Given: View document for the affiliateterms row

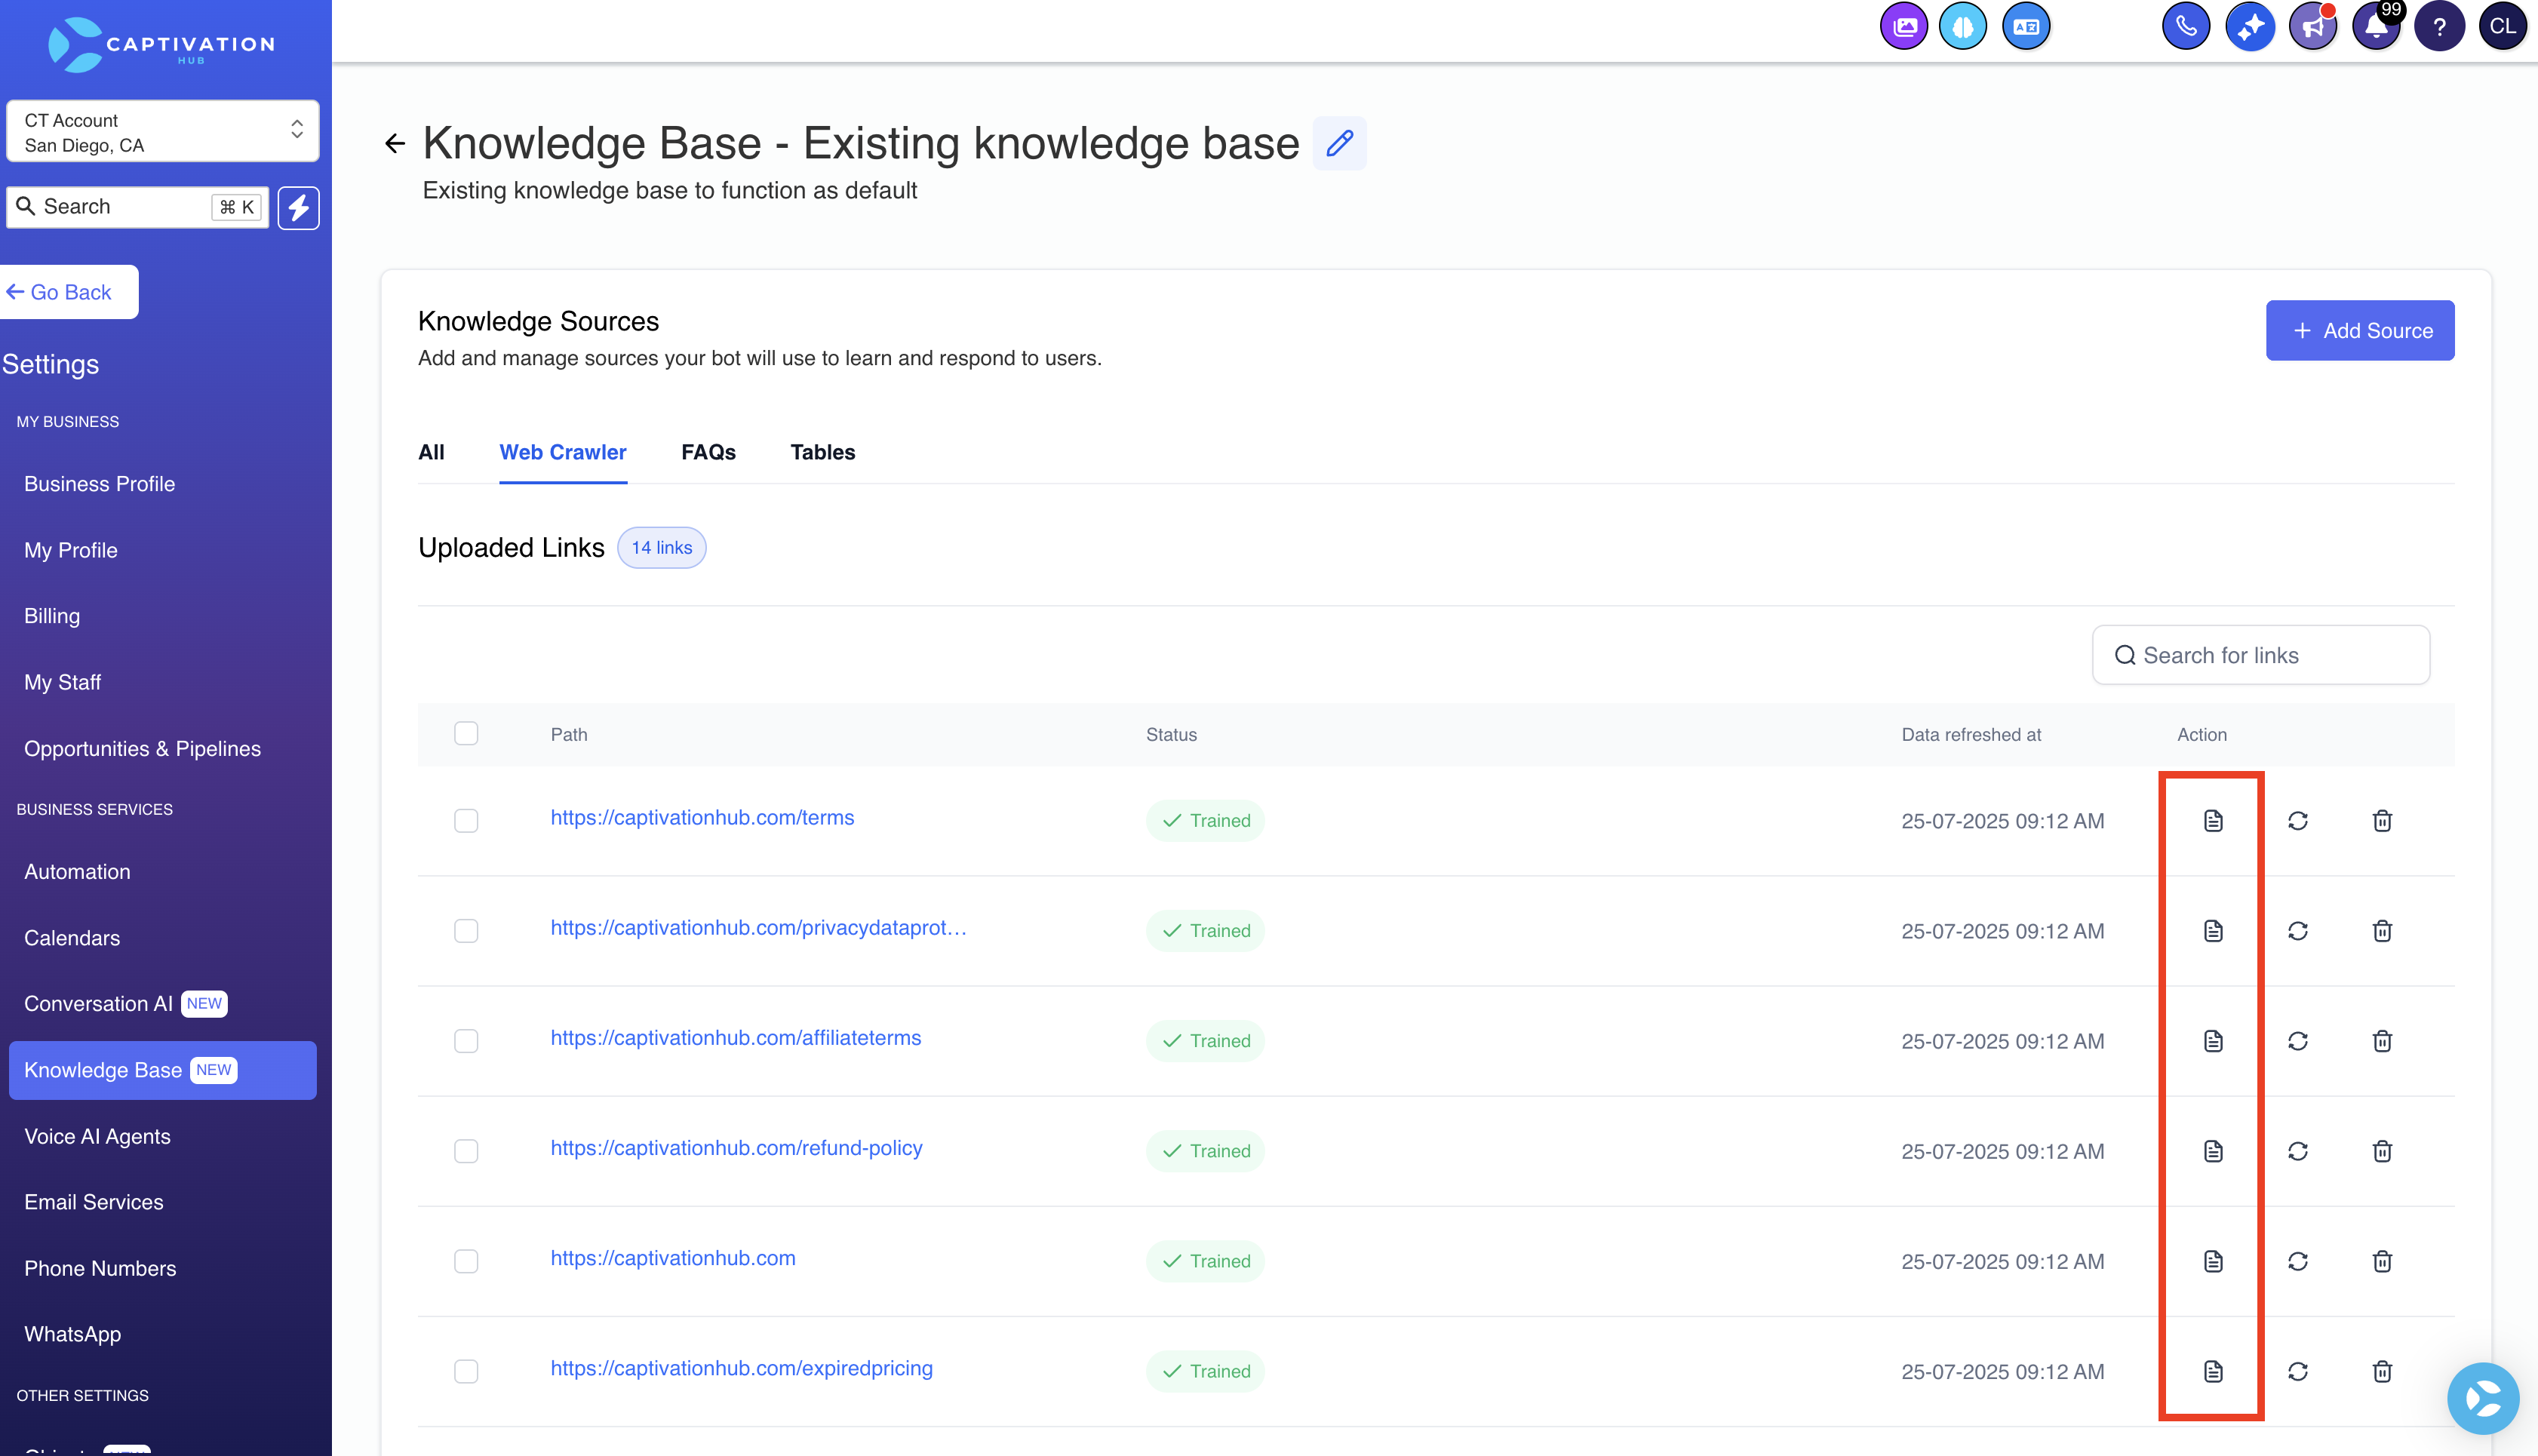Looking at the screenshot, I should click(x=2213, y=1041).
